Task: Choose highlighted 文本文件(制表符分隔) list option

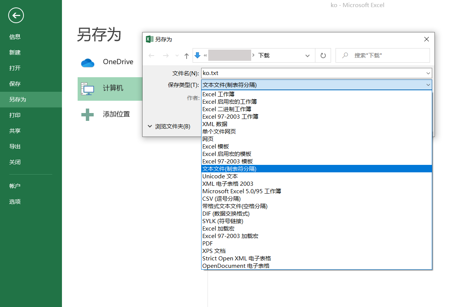Action: click(316, 169)
